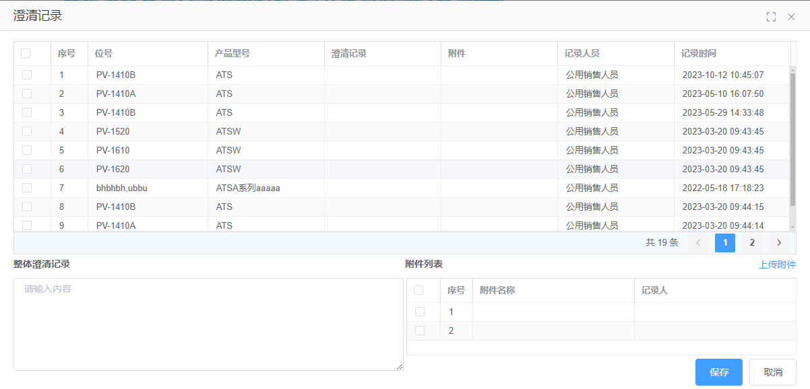Click the 记录时间 column header
Image resolution: width=810 pixels, height=389 pixels.
pos(698,53)
